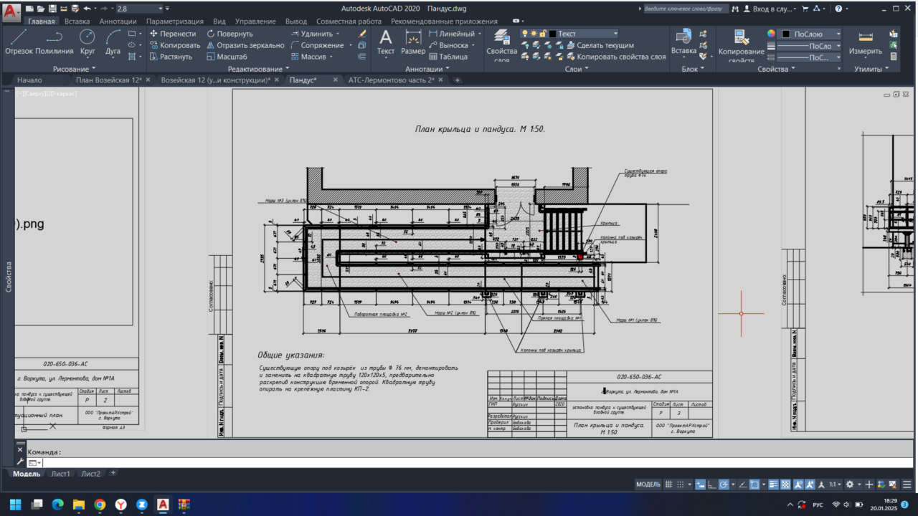Open the Текст layer dropdown
This screenshot has width=918, height=516.
(615, 34)
